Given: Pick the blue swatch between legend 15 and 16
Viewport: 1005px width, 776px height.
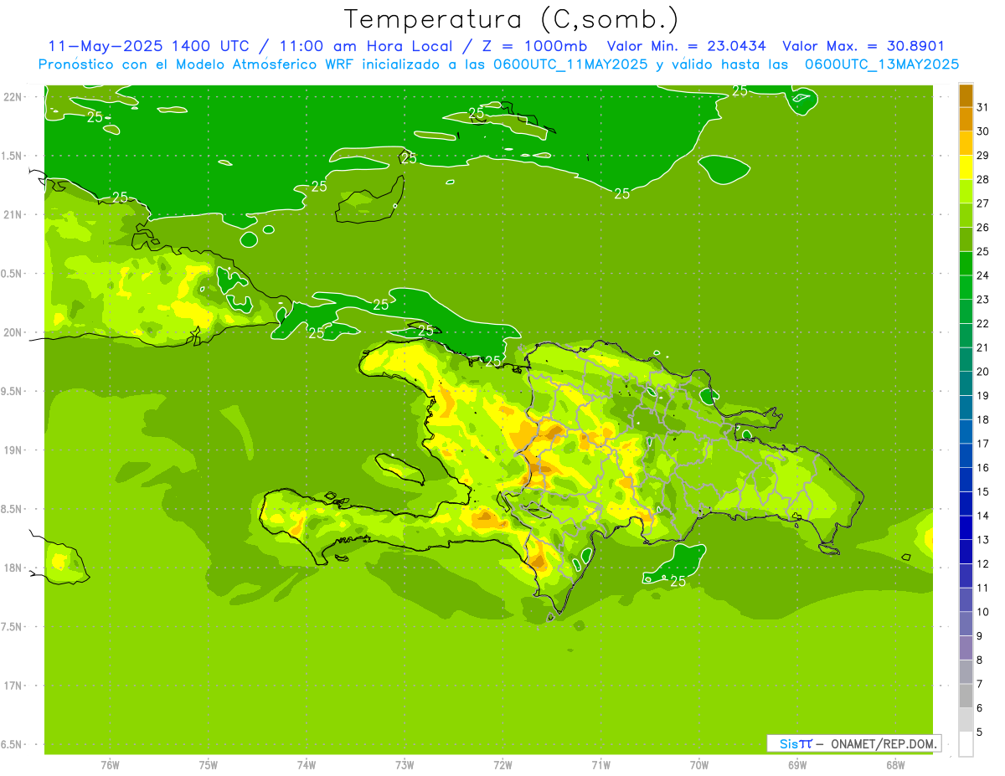Looking at the screenshot, I should (x=966, y=480).
